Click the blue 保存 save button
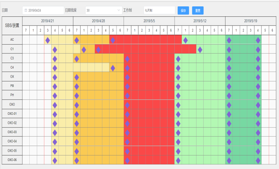Viewport: 279px width, 169px height. point(183,11)
